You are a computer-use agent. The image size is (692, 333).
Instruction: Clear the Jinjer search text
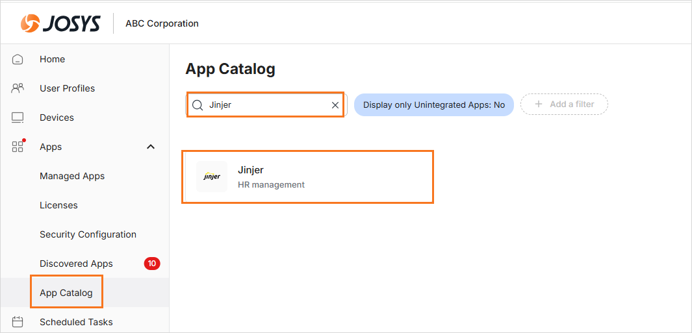point(335,105)
